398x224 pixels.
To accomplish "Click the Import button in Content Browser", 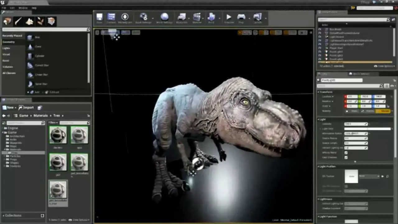I will (x=26, y=107).
